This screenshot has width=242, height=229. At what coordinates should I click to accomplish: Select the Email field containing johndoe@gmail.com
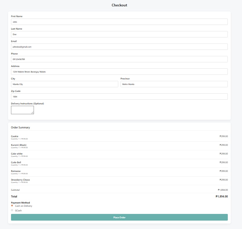(119, 47)
